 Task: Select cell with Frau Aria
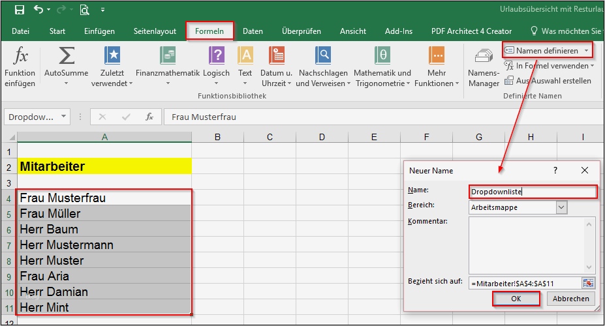(104, 276)
